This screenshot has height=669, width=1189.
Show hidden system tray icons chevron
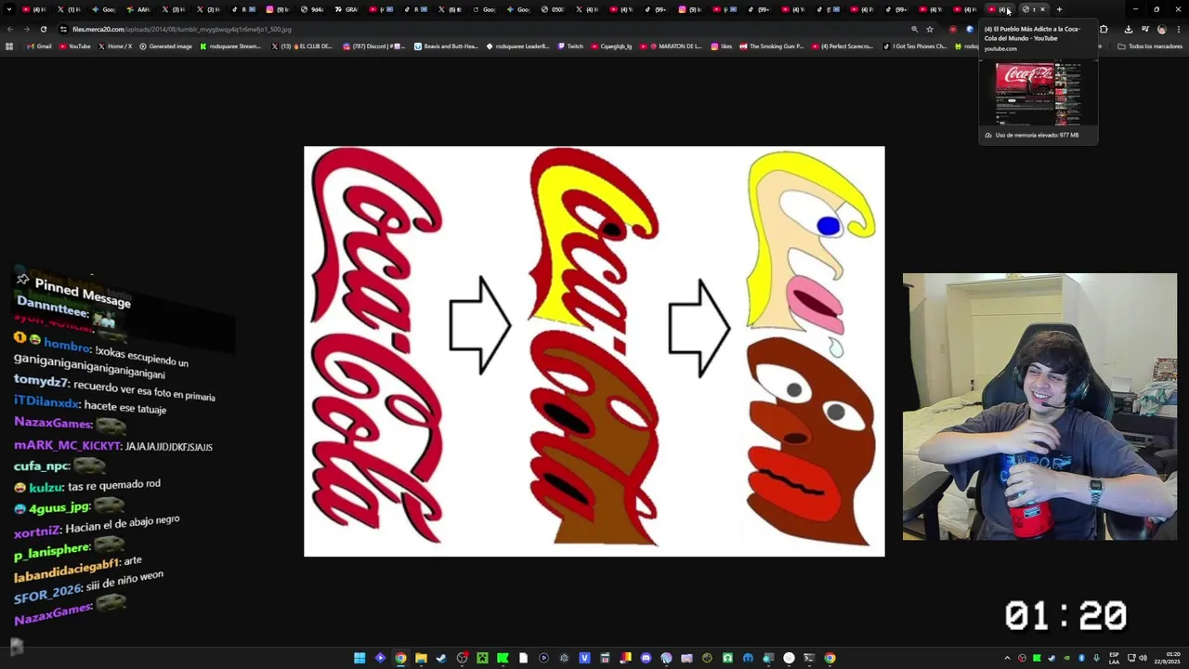1007,658
